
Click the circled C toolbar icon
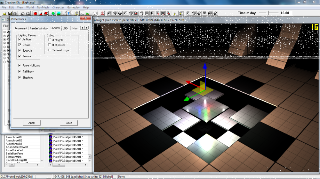(199, 13)
